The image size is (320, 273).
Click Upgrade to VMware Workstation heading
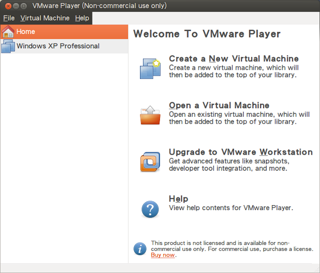pos(241,152)
